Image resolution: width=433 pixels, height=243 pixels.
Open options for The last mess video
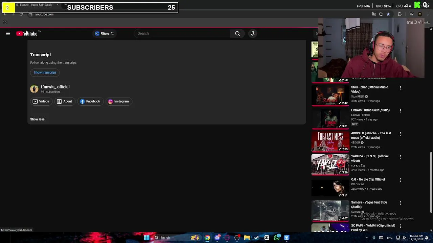pos(400,134)
